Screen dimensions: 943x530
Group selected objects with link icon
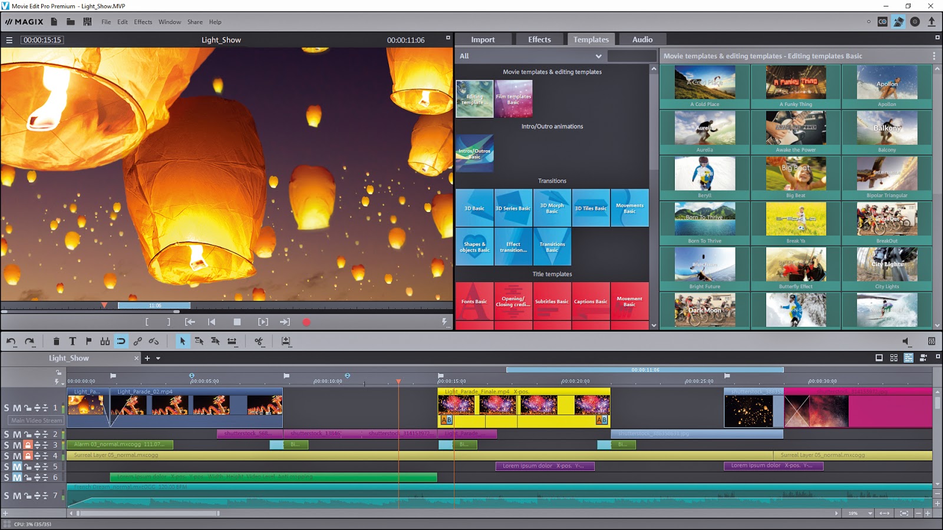click(x=137, y=341)
